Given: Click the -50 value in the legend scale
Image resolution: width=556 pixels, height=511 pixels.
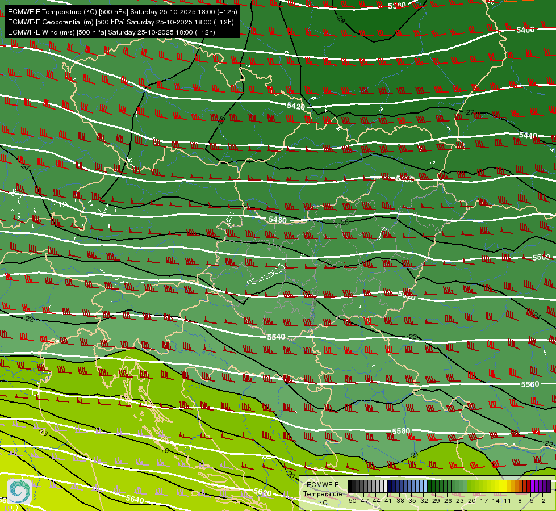Looking at the screenshot, I should [x=352, y=501].
